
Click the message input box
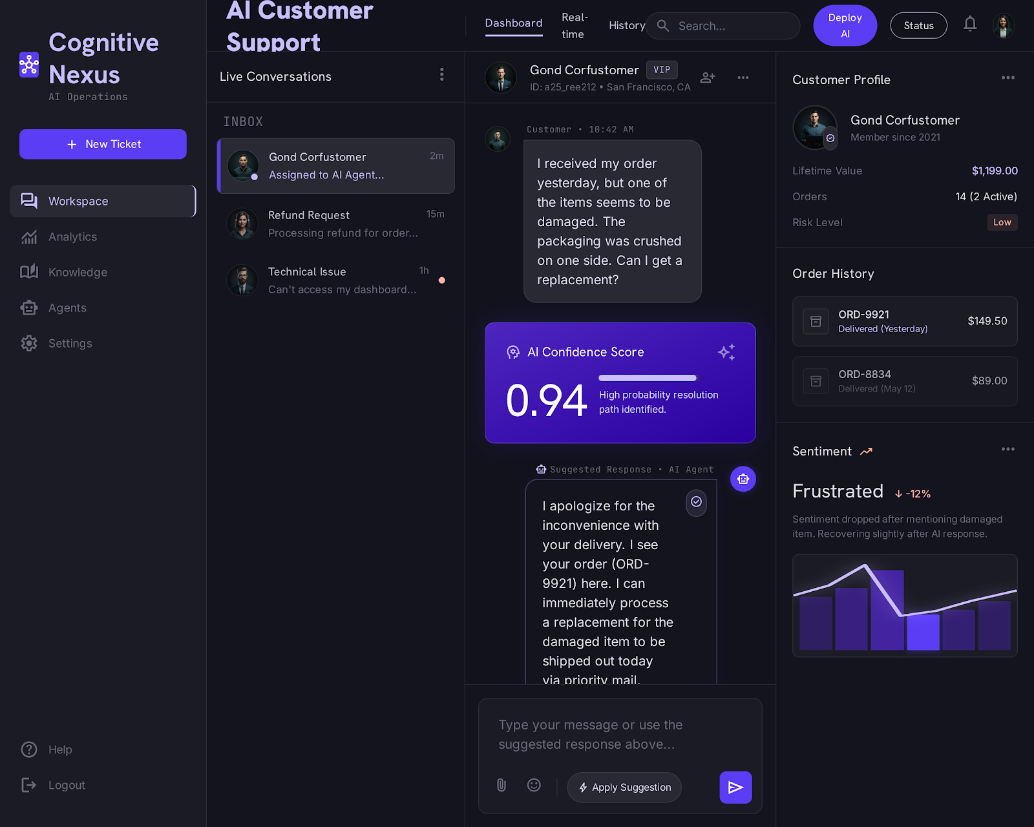point(620,735)
